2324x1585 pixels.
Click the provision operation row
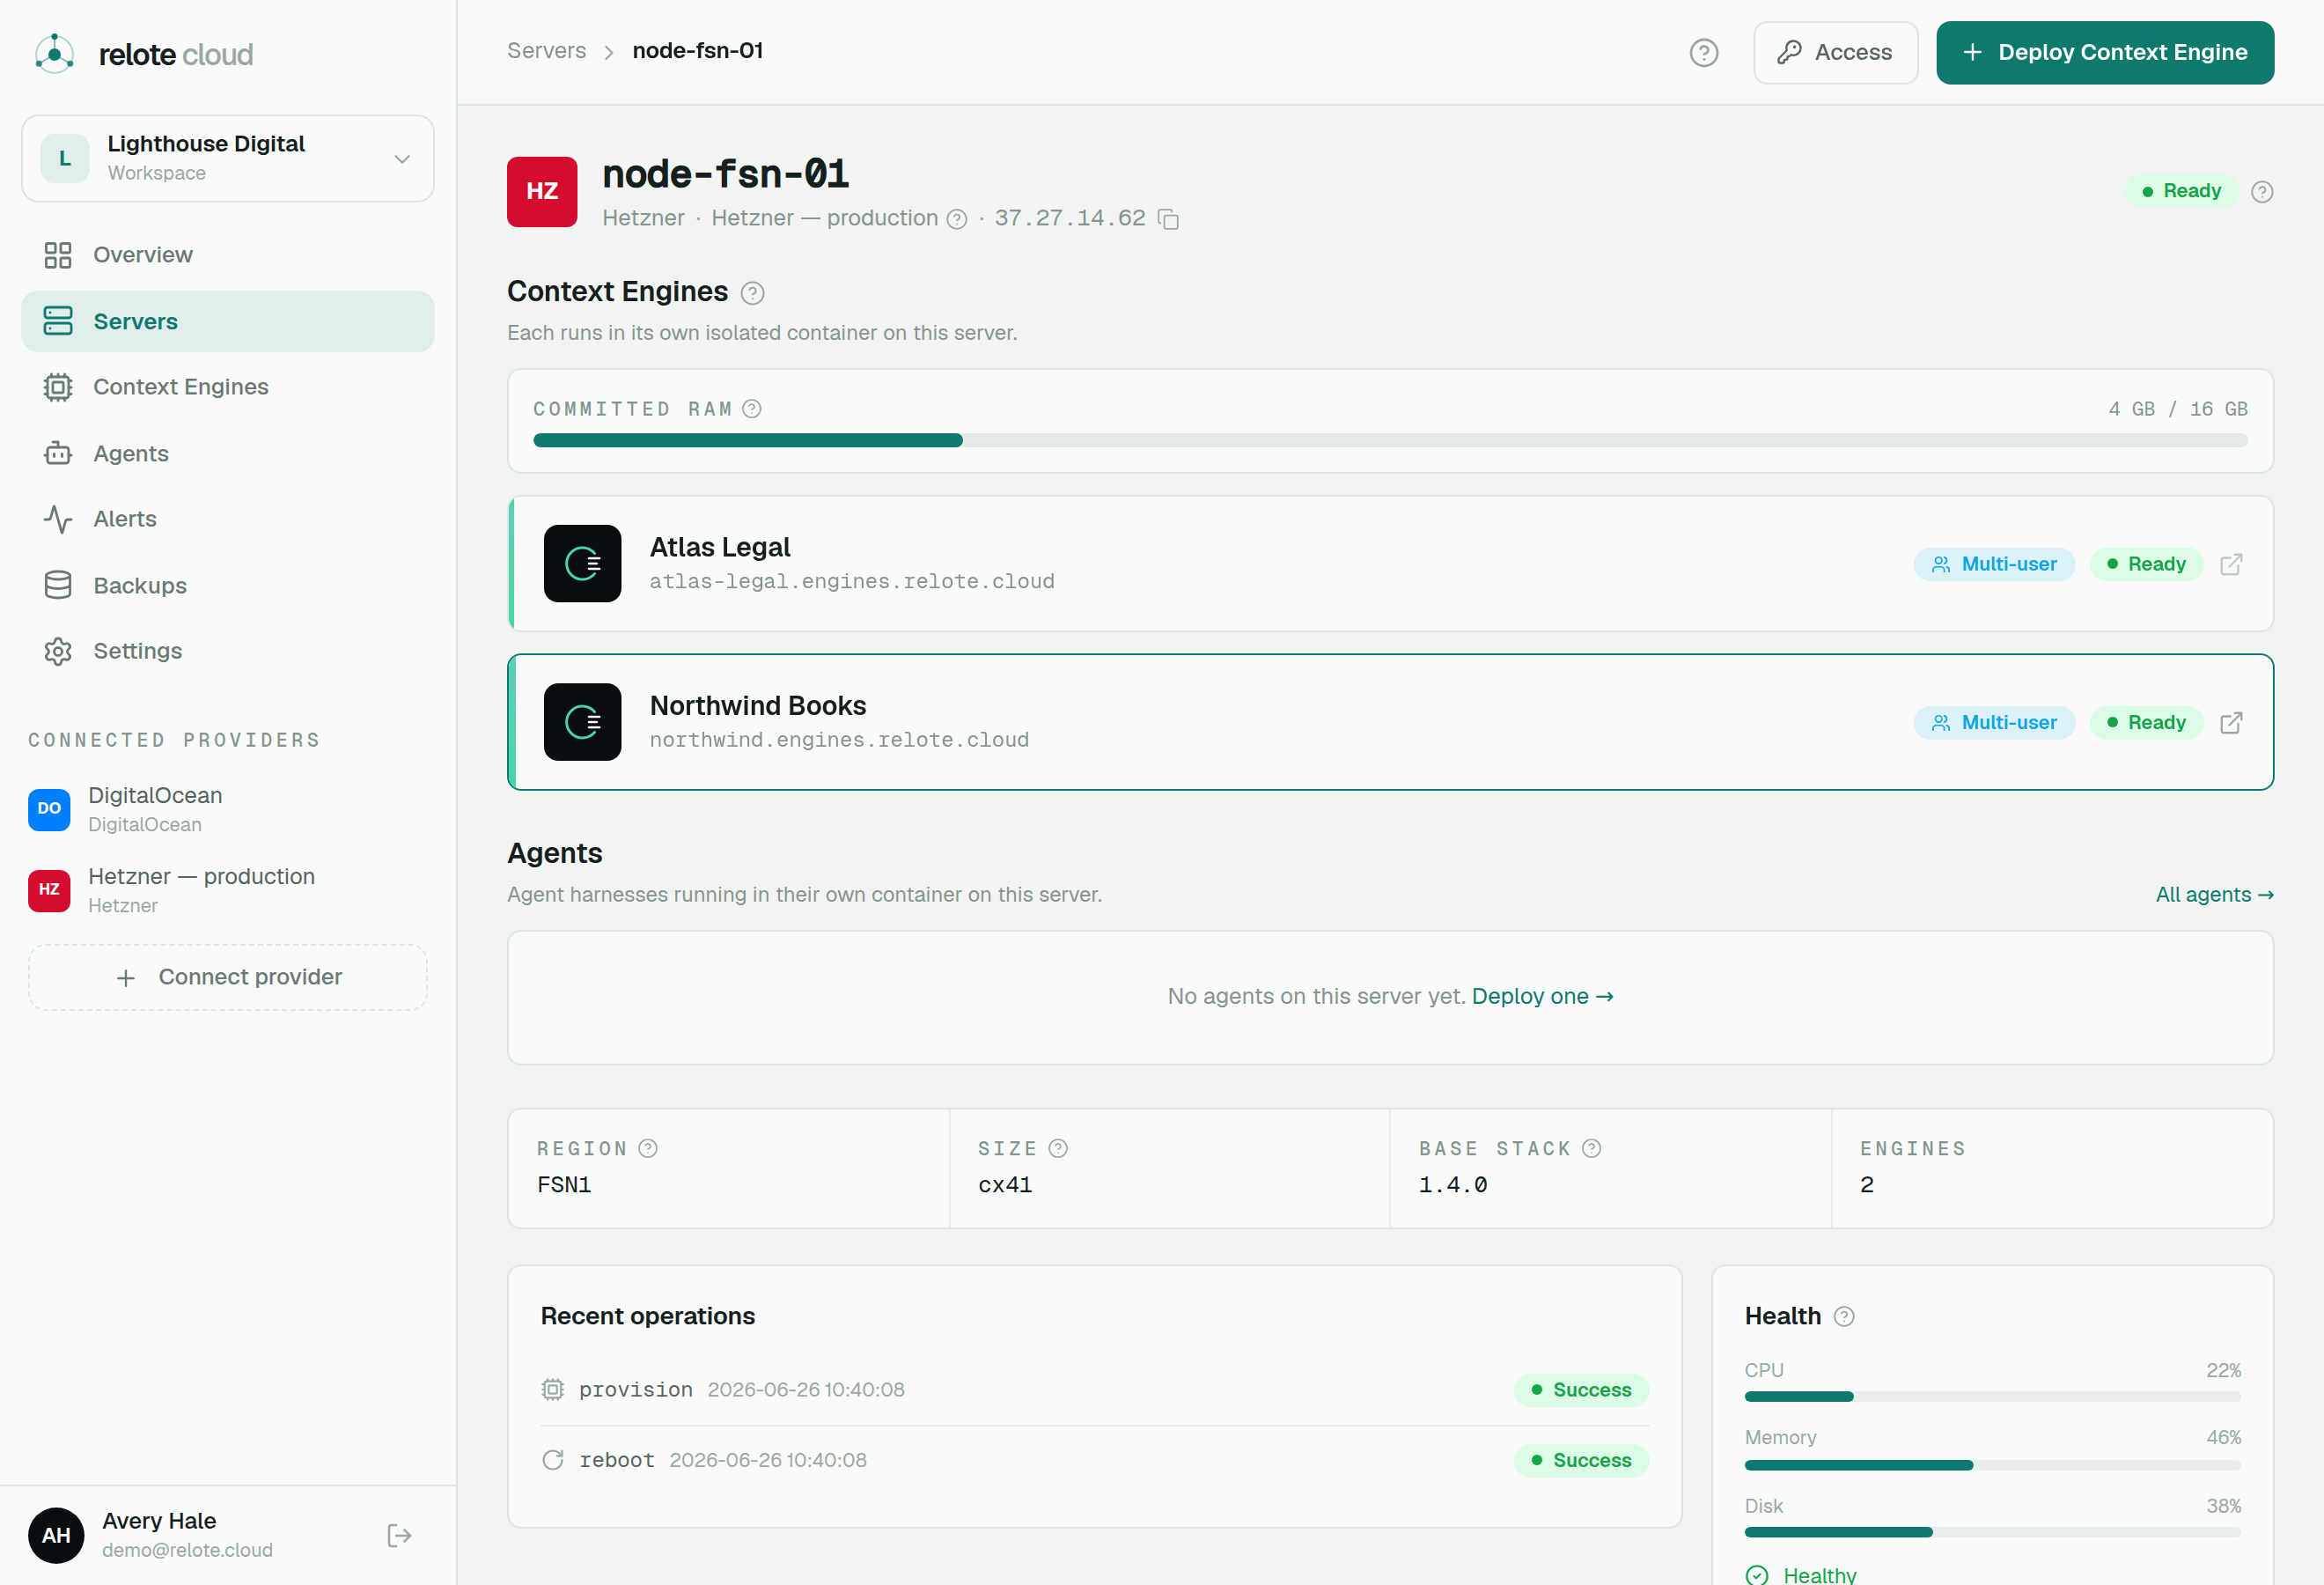1094,1390
